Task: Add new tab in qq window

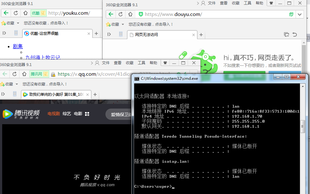Action: pos(95,94)
